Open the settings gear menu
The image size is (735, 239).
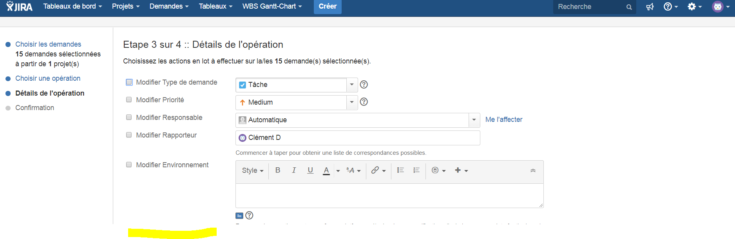[x=695, y=7]
